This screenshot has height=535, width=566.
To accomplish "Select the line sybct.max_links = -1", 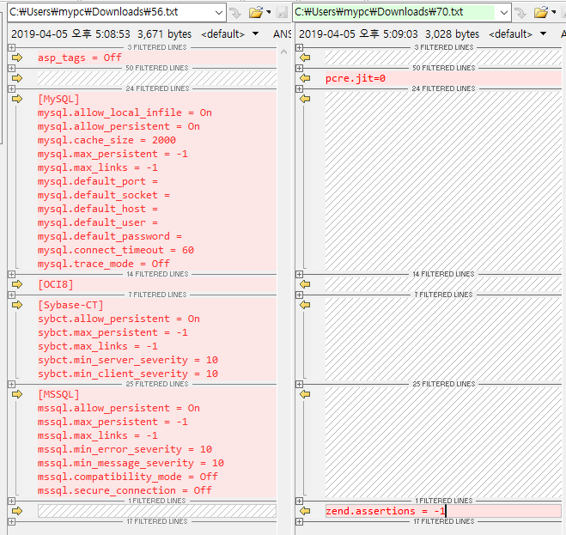I will (x=98, y=346).
